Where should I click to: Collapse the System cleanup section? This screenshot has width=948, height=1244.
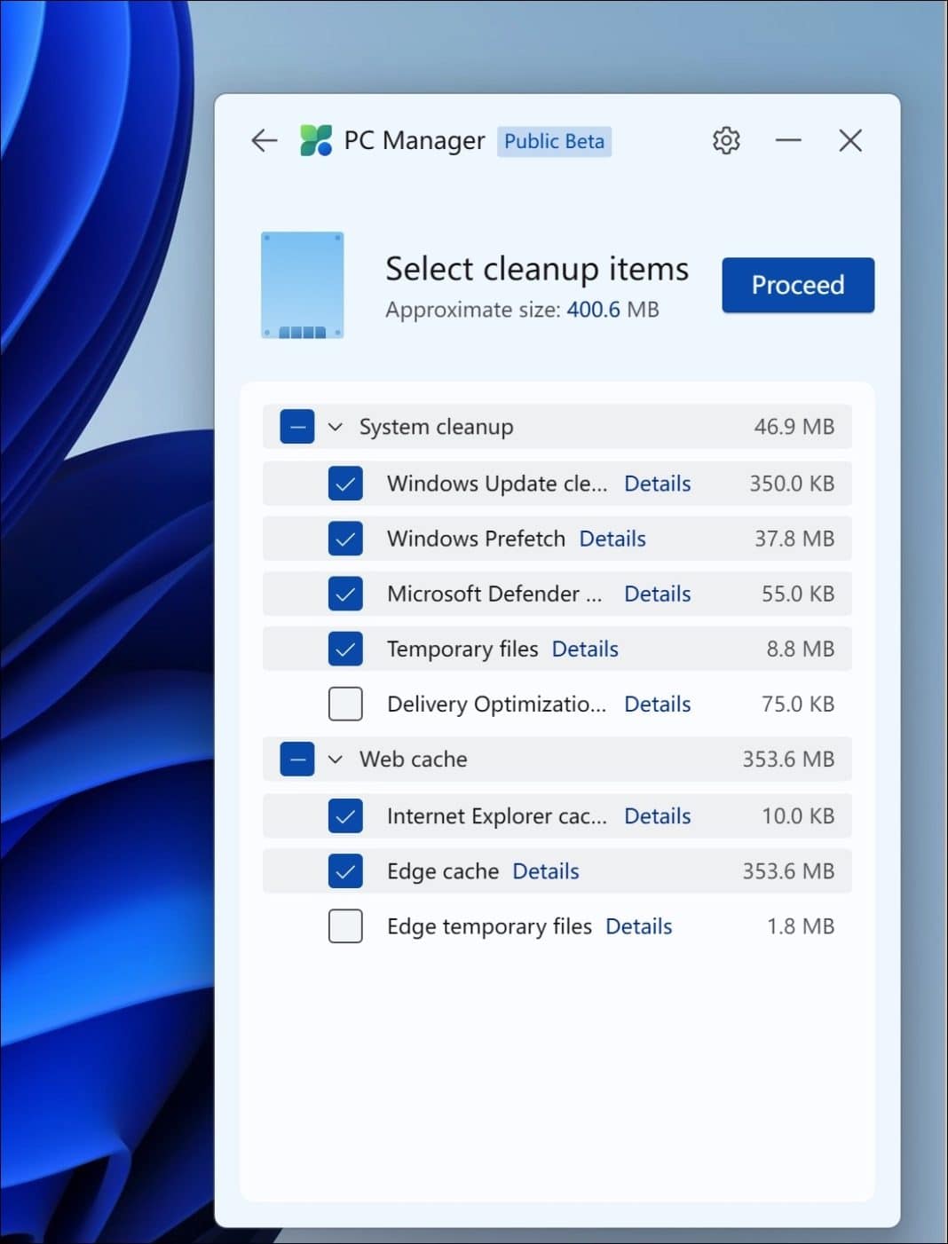[336, 427]
